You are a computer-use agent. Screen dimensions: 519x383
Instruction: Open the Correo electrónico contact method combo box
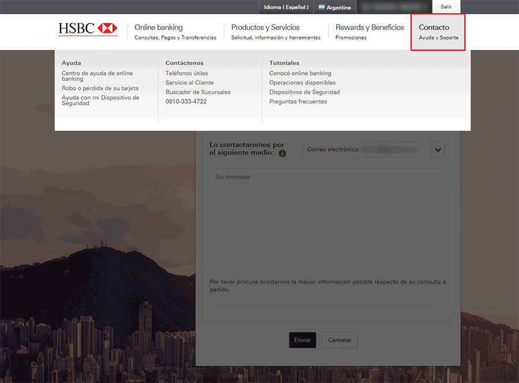(x=374, y=149)
